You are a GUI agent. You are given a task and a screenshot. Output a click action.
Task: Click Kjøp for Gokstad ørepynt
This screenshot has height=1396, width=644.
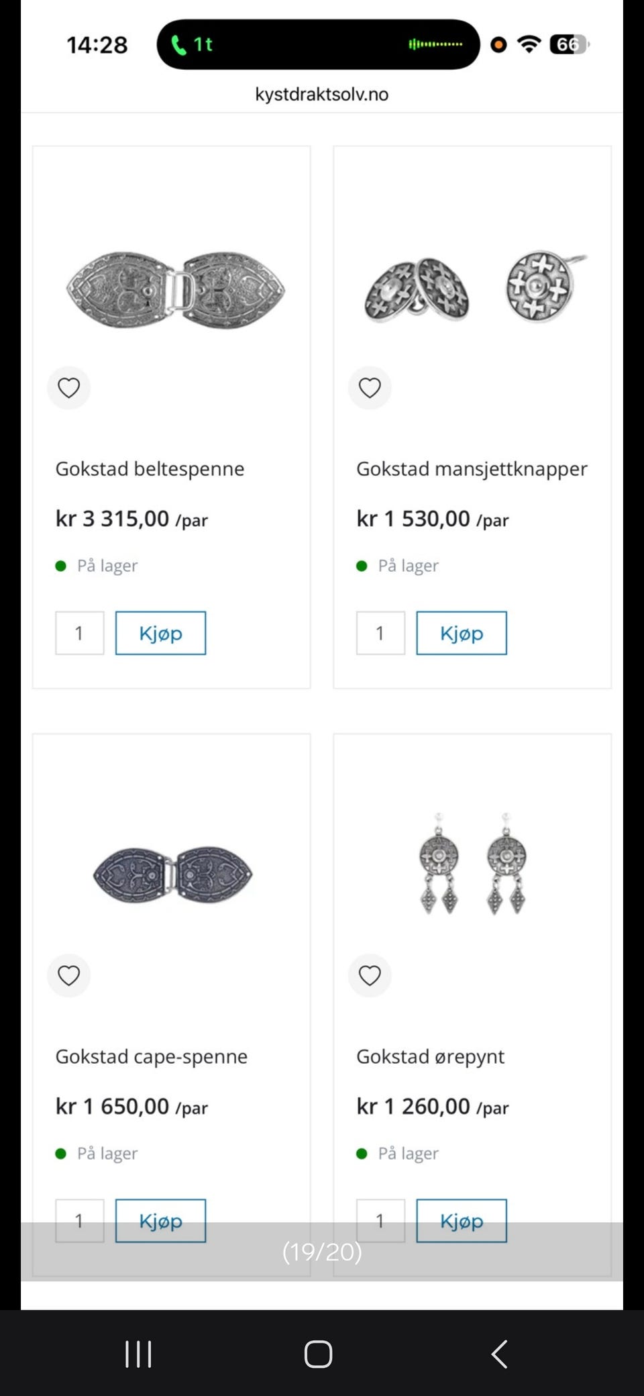coord(462,1221)
